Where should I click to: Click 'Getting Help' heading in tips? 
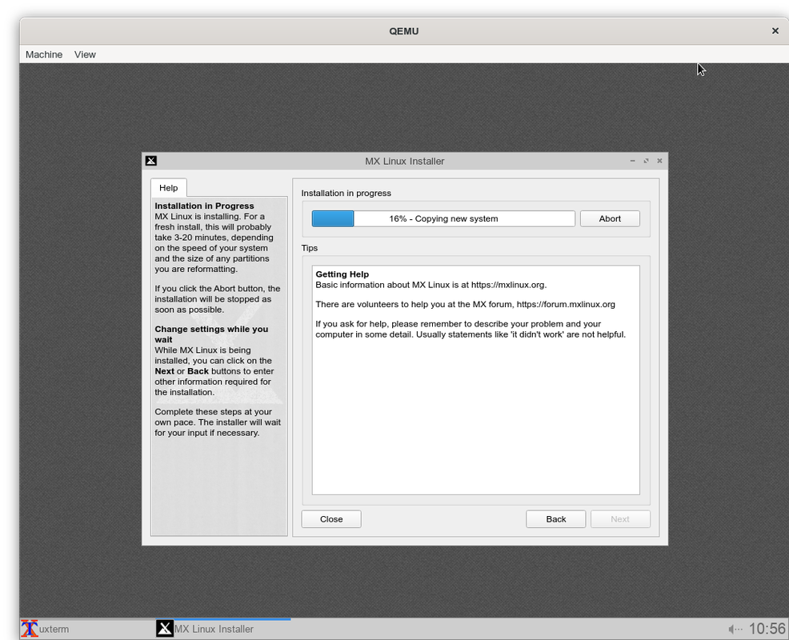click(342, 274)
